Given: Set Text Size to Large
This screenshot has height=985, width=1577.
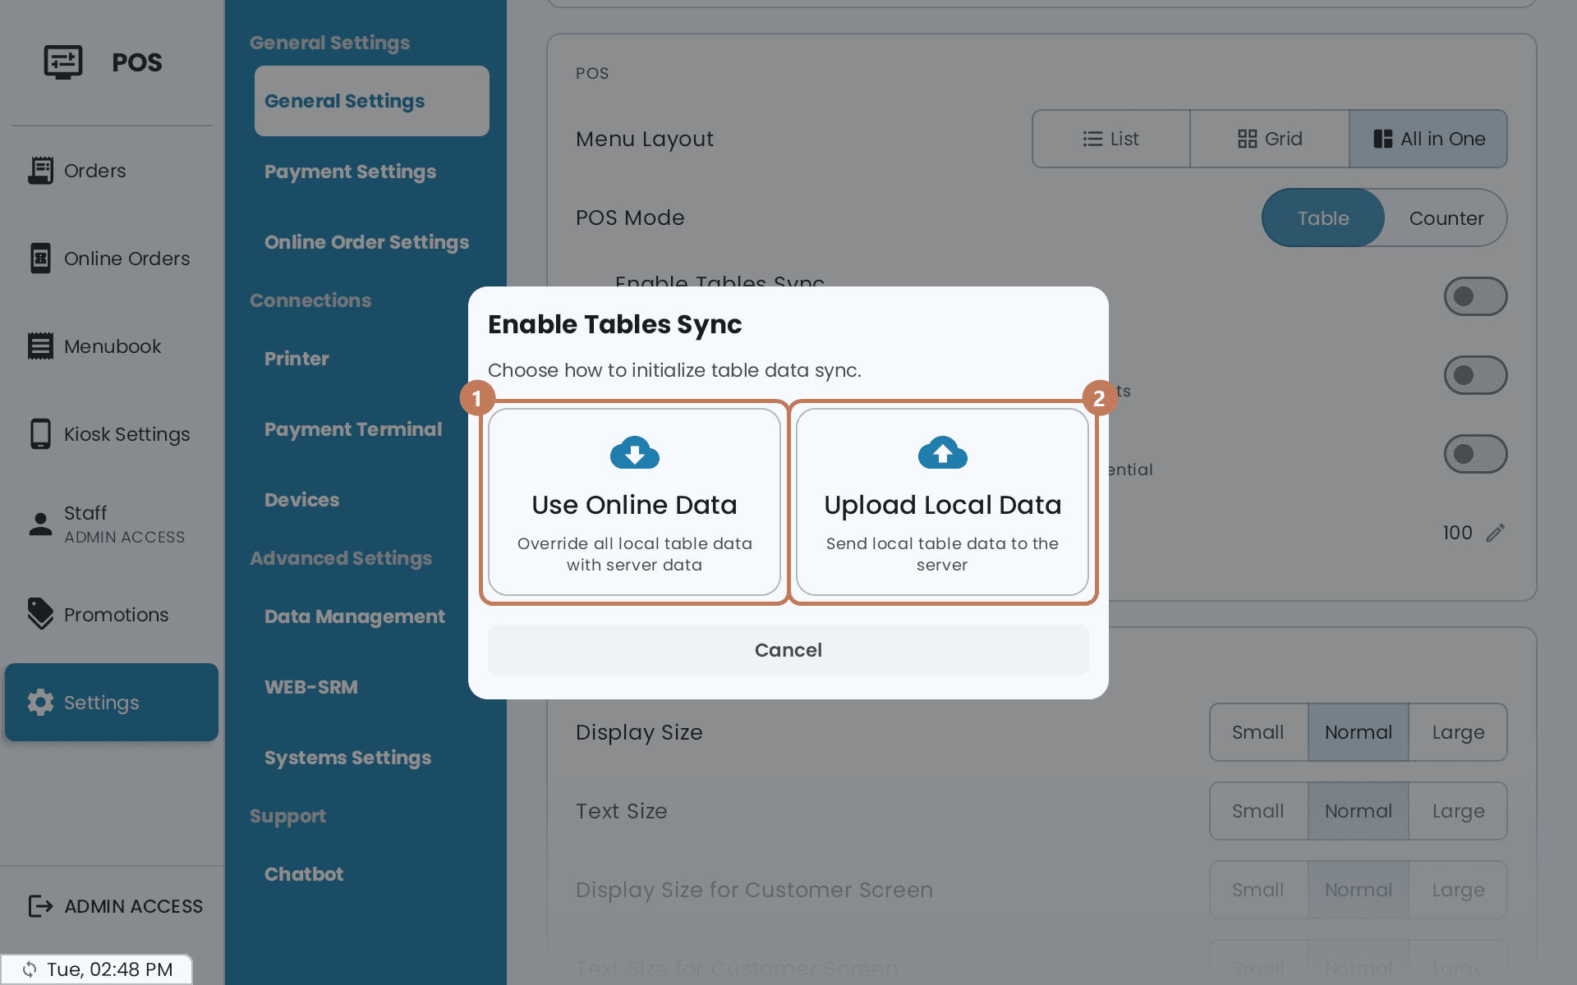Looking at the screenshot, I should pos(1459,811).
